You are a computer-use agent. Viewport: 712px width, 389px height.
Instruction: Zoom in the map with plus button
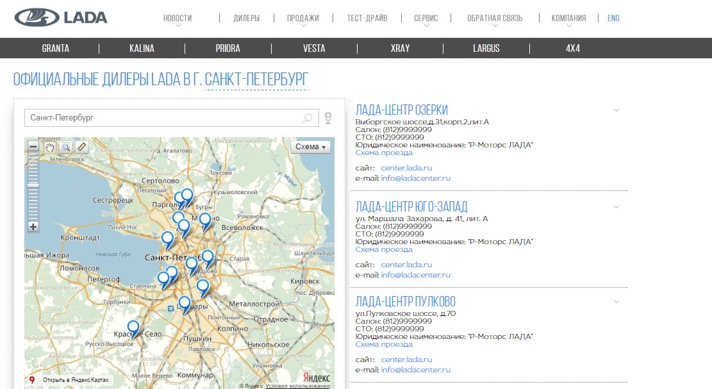33,226
